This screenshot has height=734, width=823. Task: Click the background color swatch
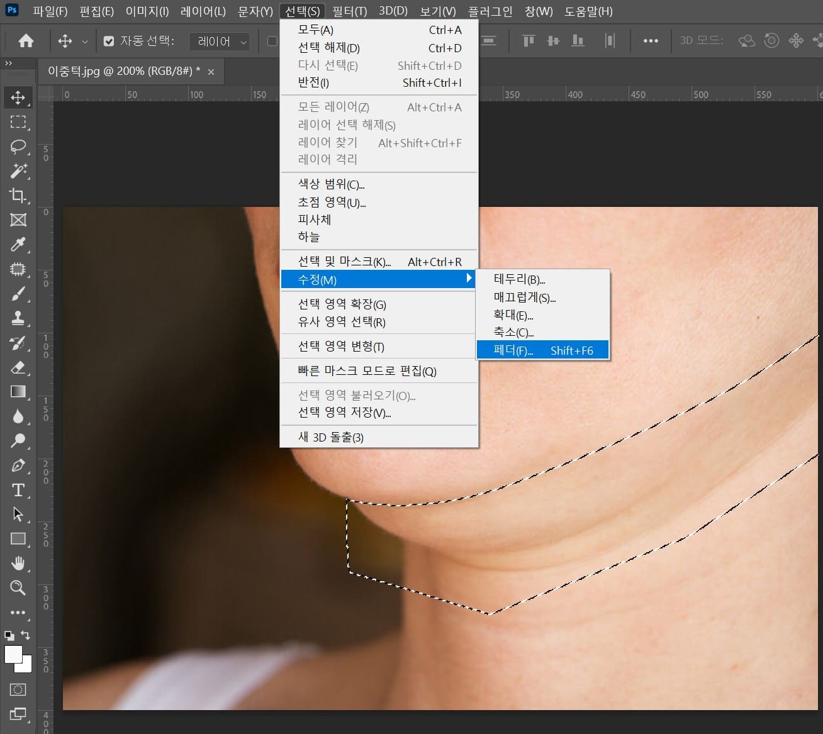point(26,667)
